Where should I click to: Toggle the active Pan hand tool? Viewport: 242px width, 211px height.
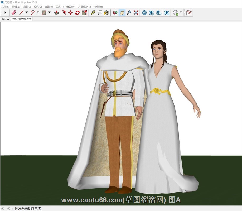pos(122,12)
